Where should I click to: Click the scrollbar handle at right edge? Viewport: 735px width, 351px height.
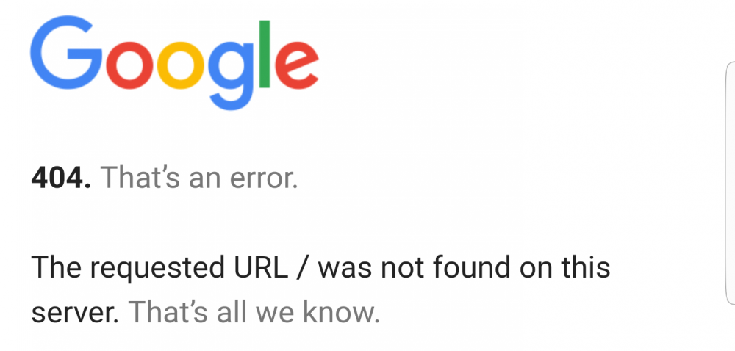click(x=730, y=184)
